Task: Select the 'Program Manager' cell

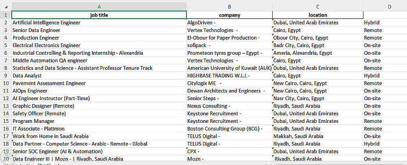Action: tap(99, 121)
